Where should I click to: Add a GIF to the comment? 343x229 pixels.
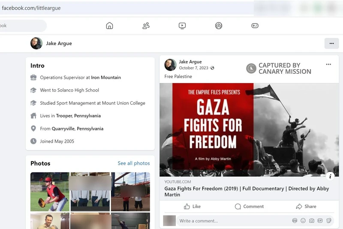click(x=320, y=220)
